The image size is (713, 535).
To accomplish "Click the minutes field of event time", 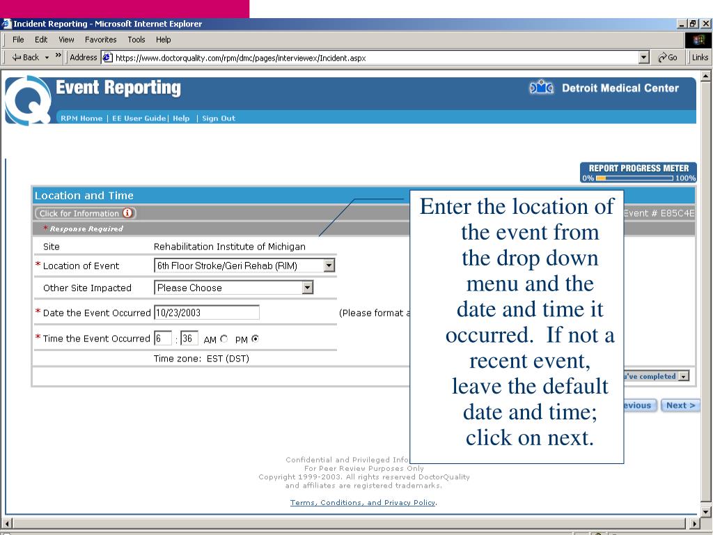I will 189,339.
